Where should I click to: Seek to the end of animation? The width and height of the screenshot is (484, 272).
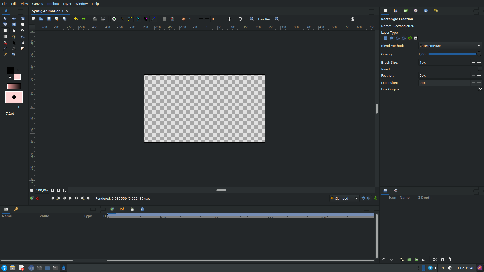coord(89,198)
